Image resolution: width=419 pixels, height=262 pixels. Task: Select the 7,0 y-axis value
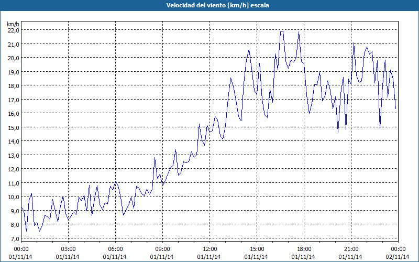[15, 239]
